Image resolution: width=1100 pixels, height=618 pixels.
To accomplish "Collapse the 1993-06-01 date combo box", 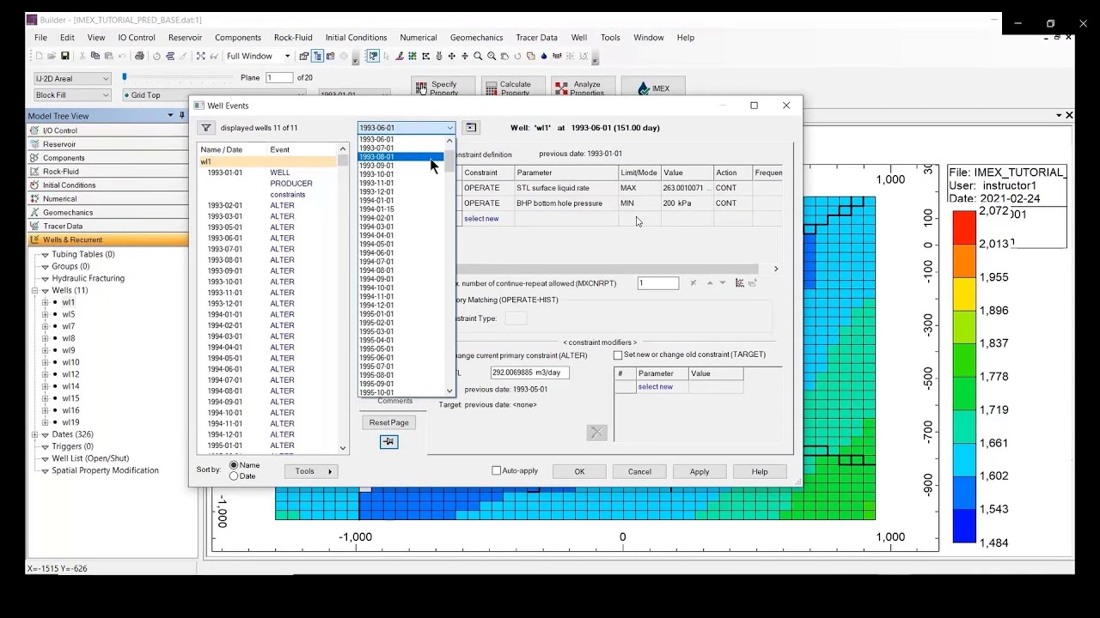I will tap(449, 128).
